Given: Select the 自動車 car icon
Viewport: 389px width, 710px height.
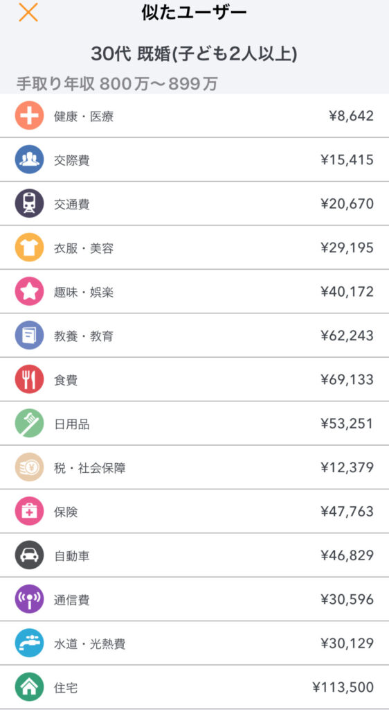Looking at the screenshot, I should point(29,555).
